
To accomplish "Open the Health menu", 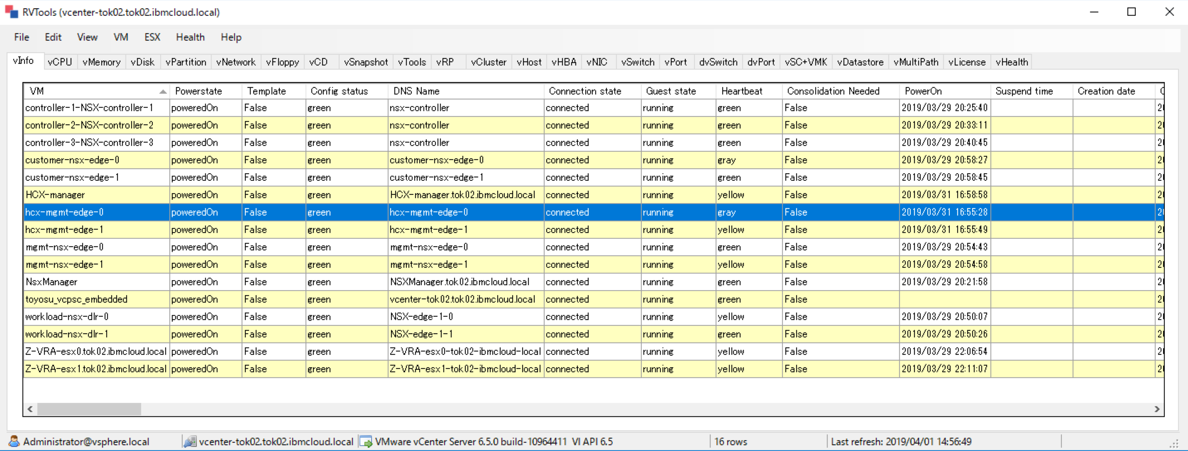I will 190,37.
